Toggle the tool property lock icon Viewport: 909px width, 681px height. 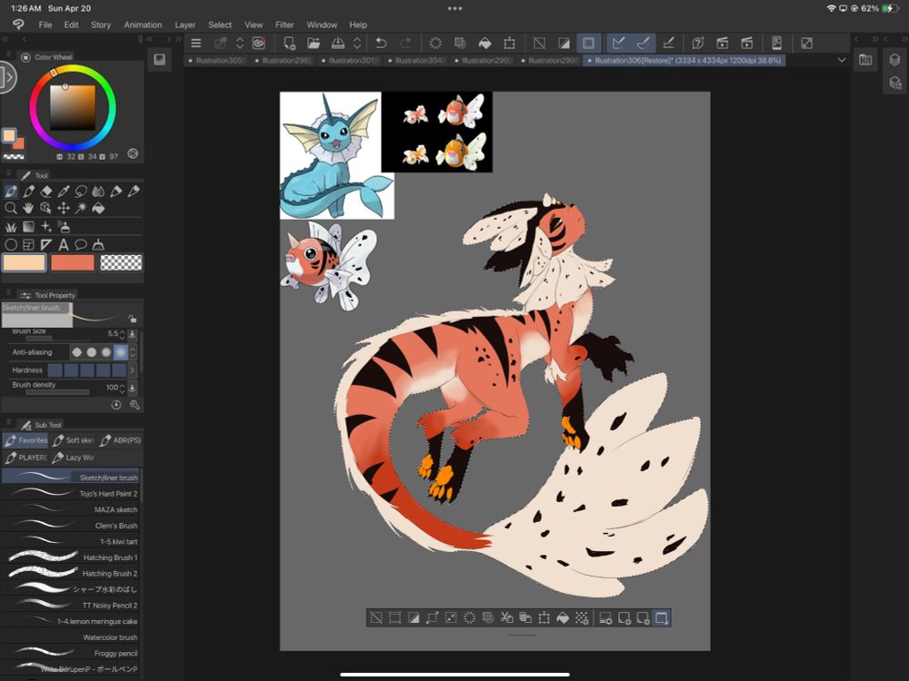pyautogui.click(x=133, y=319)
